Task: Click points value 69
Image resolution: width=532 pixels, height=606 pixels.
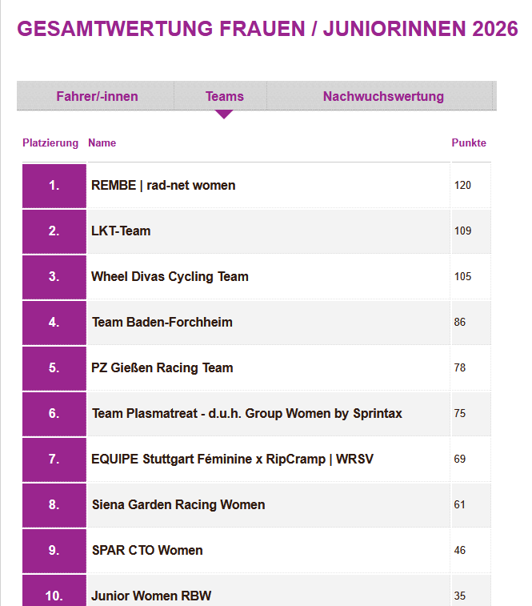Action: pos(460,460)
